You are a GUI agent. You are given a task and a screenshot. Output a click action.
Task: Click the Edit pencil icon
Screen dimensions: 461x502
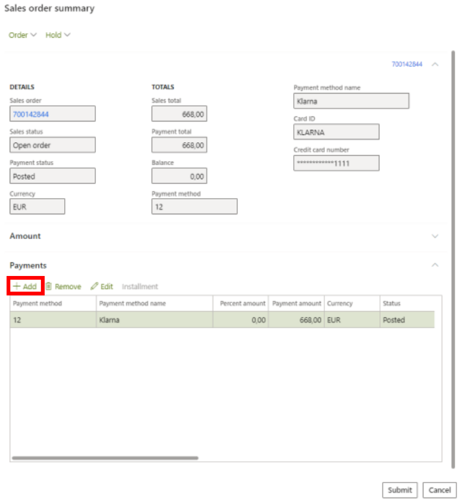[x=94, y=286]
